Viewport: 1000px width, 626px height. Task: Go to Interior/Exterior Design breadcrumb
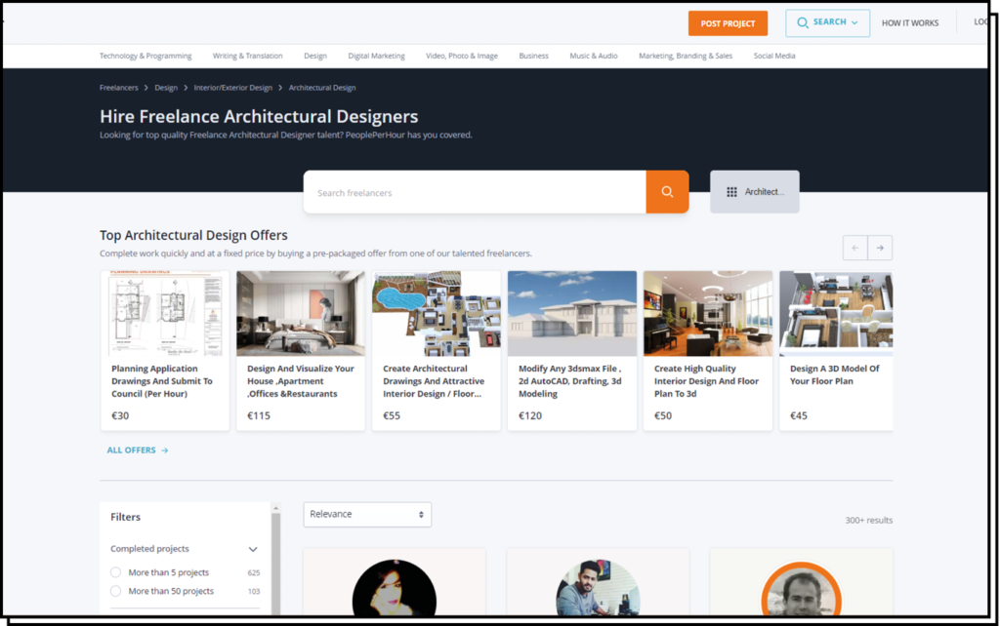[x=233, y=88]
